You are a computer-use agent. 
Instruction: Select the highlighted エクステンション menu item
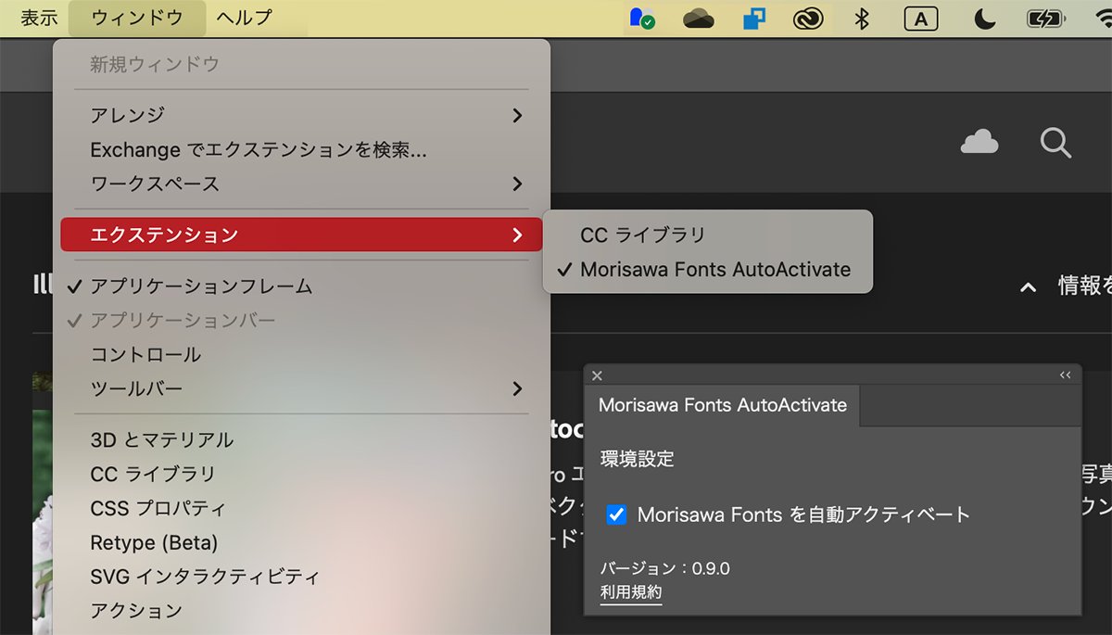tap(301, 235)
